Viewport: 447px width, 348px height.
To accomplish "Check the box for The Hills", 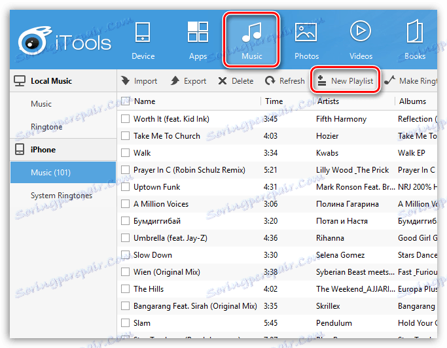I will [x=125, y=289].
